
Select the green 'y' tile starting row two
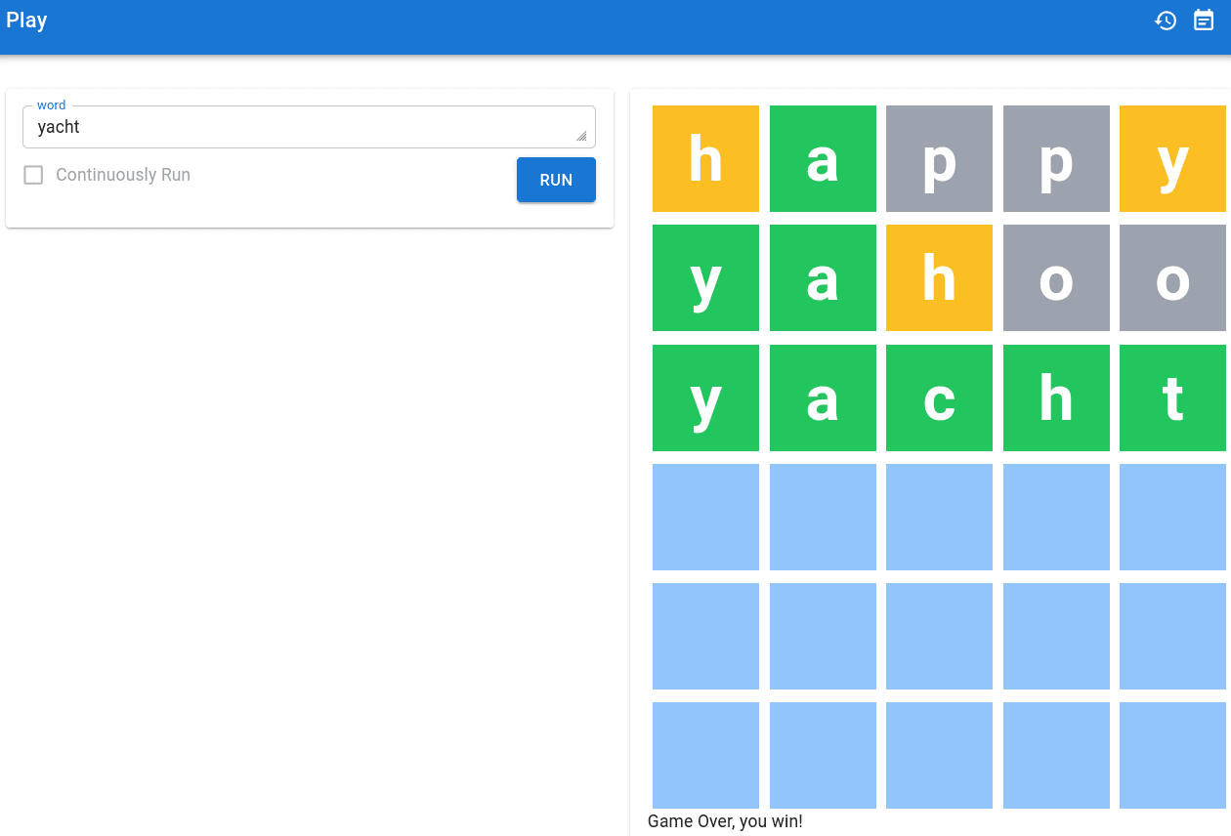705,277
